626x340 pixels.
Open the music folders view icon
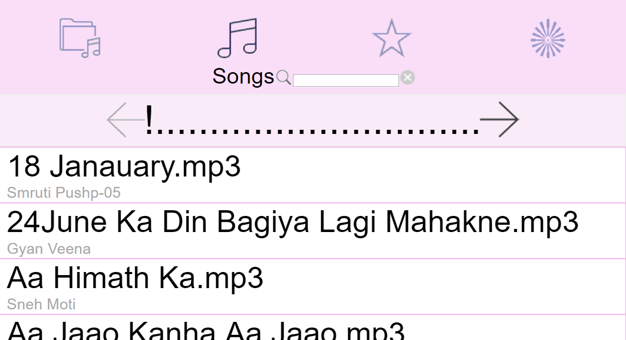click(79, 37)
